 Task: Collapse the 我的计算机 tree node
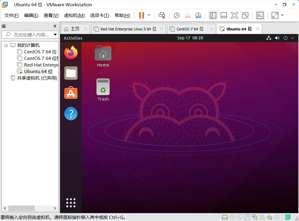[6, 45]
